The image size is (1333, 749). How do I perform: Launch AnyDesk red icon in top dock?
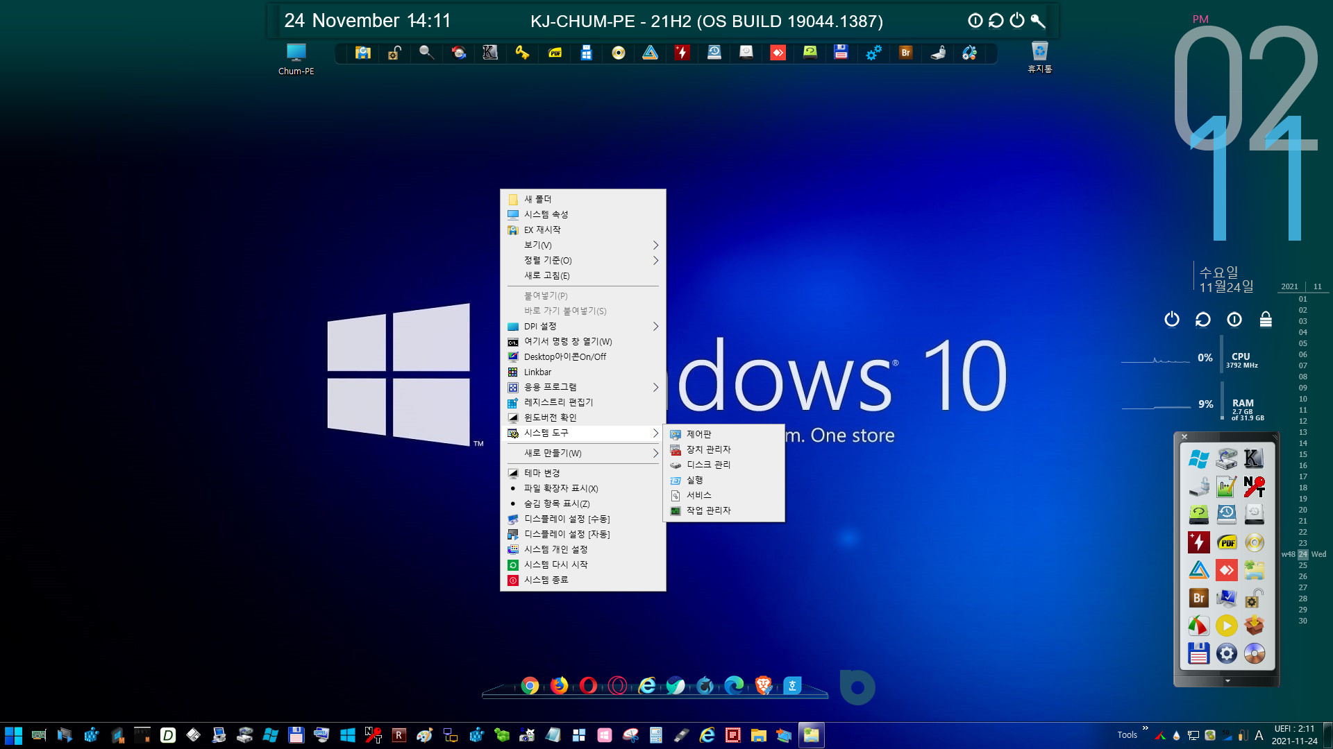click(778, 53)
